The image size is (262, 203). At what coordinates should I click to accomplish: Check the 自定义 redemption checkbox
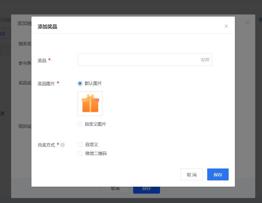click(80, 145)
